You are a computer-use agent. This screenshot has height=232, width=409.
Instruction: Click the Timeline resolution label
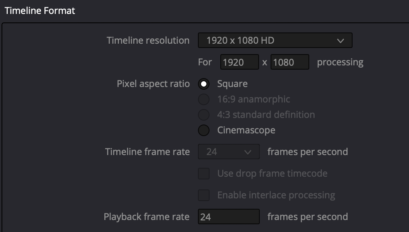click(148, 41)
